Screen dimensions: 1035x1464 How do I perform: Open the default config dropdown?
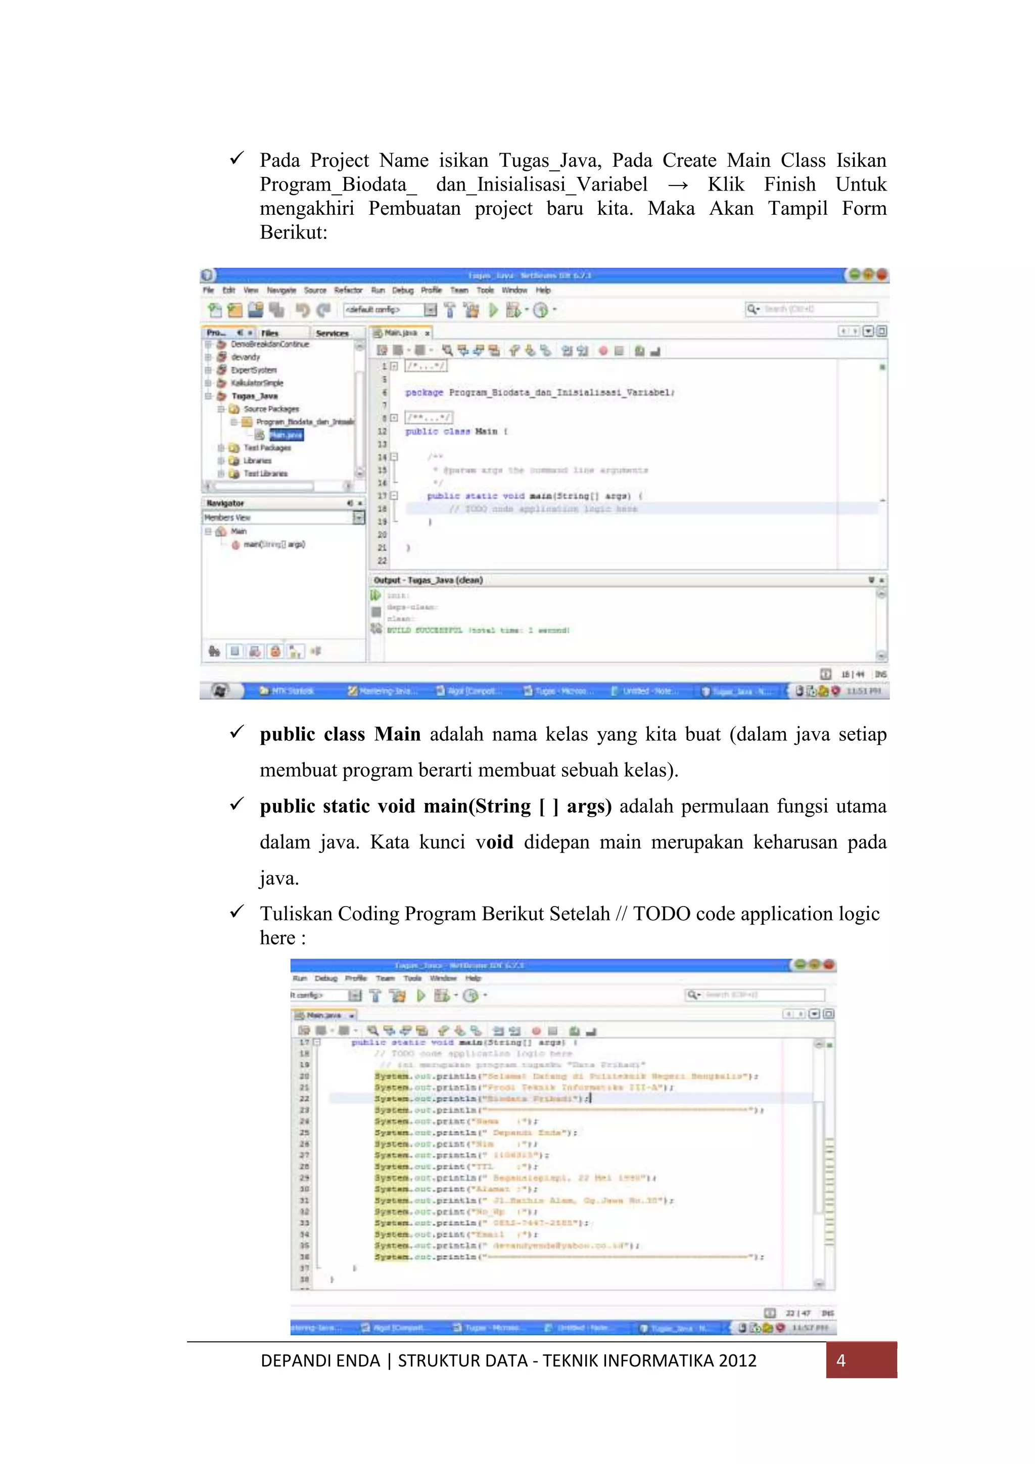(431, 310)
